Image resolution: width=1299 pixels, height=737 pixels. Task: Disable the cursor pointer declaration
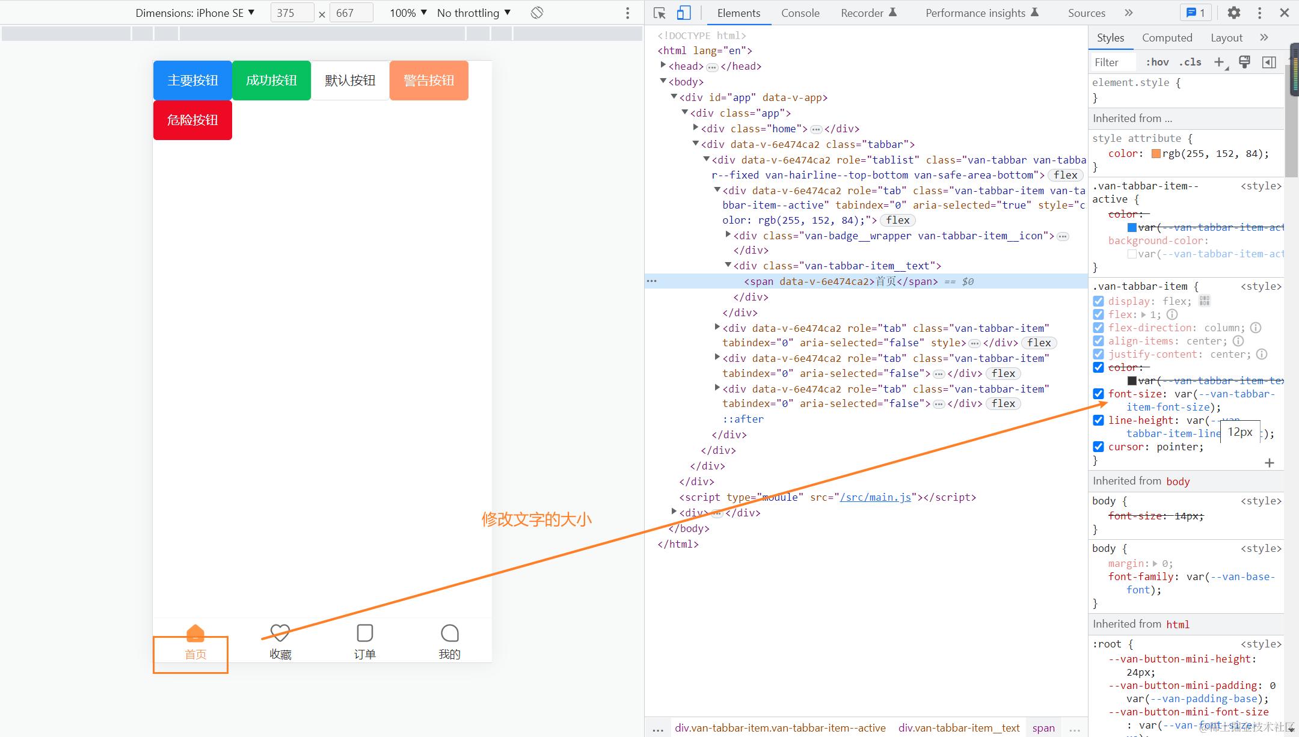coord(1098,447)
